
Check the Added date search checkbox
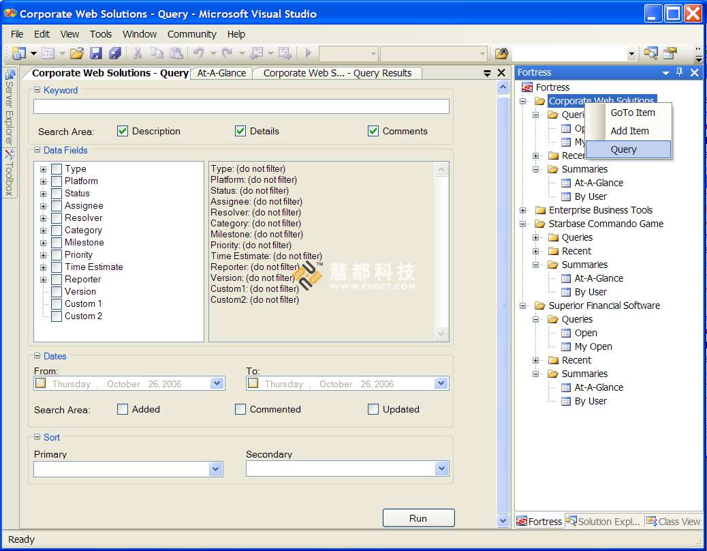point(122,409)
